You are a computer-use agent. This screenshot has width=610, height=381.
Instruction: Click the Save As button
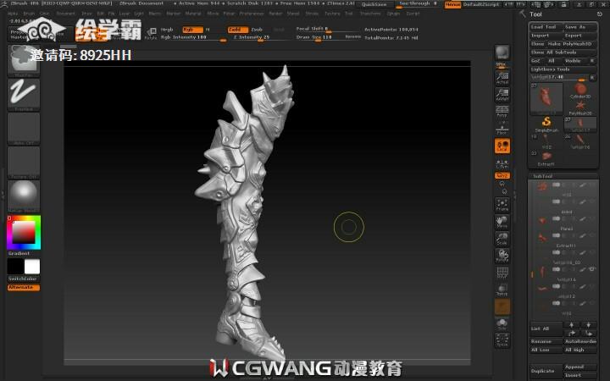coord(579,27)
